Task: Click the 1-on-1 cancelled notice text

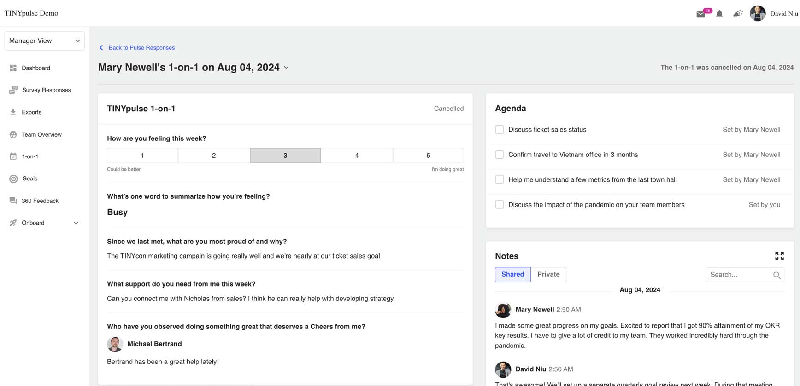Action: (x=727, y=68)
